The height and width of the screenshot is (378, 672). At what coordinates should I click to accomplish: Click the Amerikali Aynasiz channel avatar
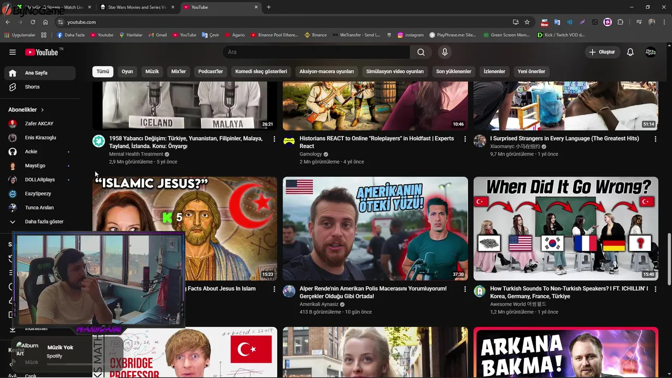pos(289,291)
